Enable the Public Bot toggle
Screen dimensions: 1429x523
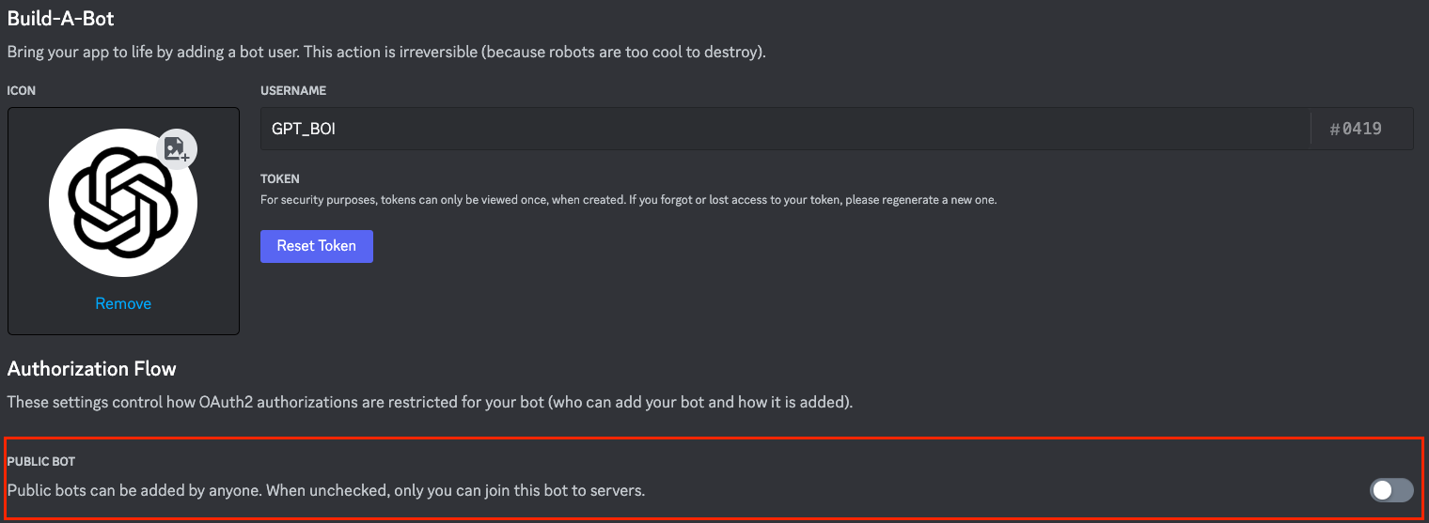[1391, 490]
